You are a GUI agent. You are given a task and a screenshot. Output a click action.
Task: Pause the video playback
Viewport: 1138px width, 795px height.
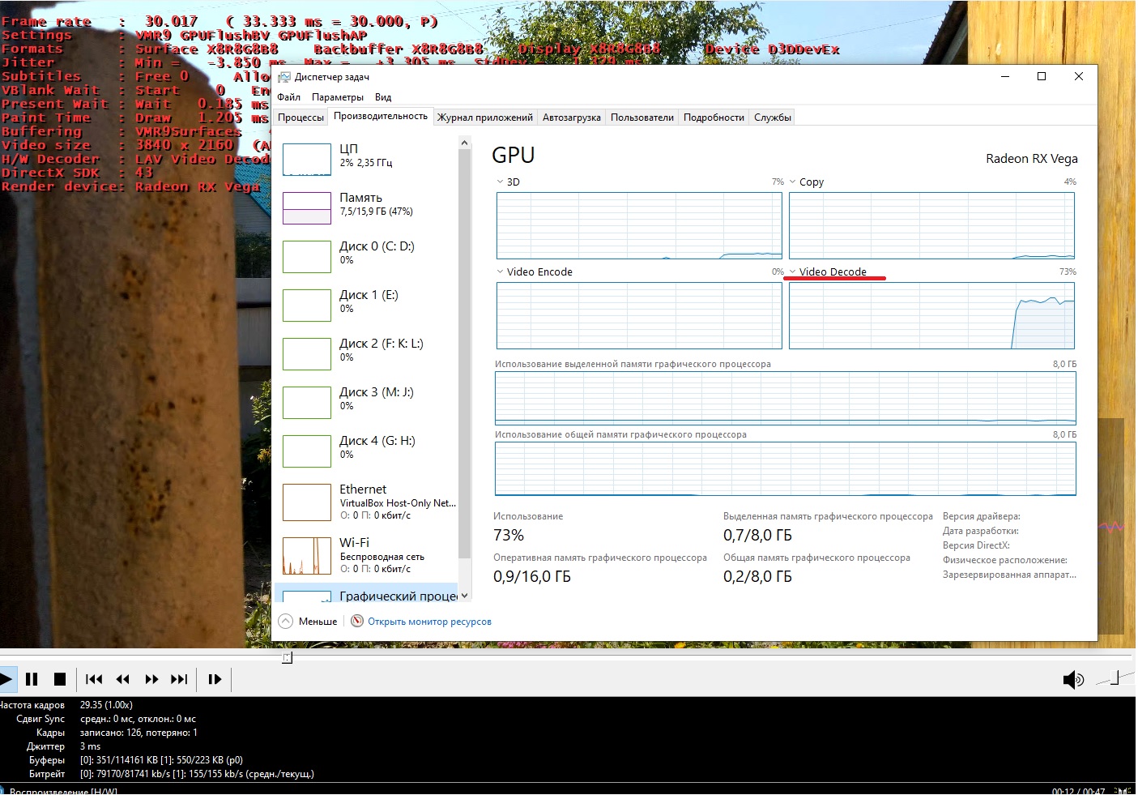[32, 679]
